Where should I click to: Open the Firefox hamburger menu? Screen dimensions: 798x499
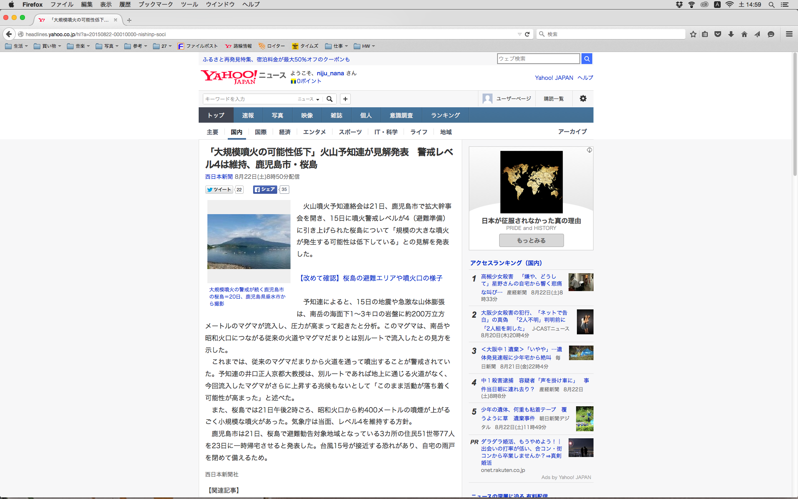[789, 34]
